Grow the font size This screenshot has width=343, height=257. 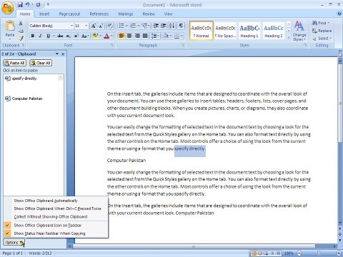click(94, 26)
